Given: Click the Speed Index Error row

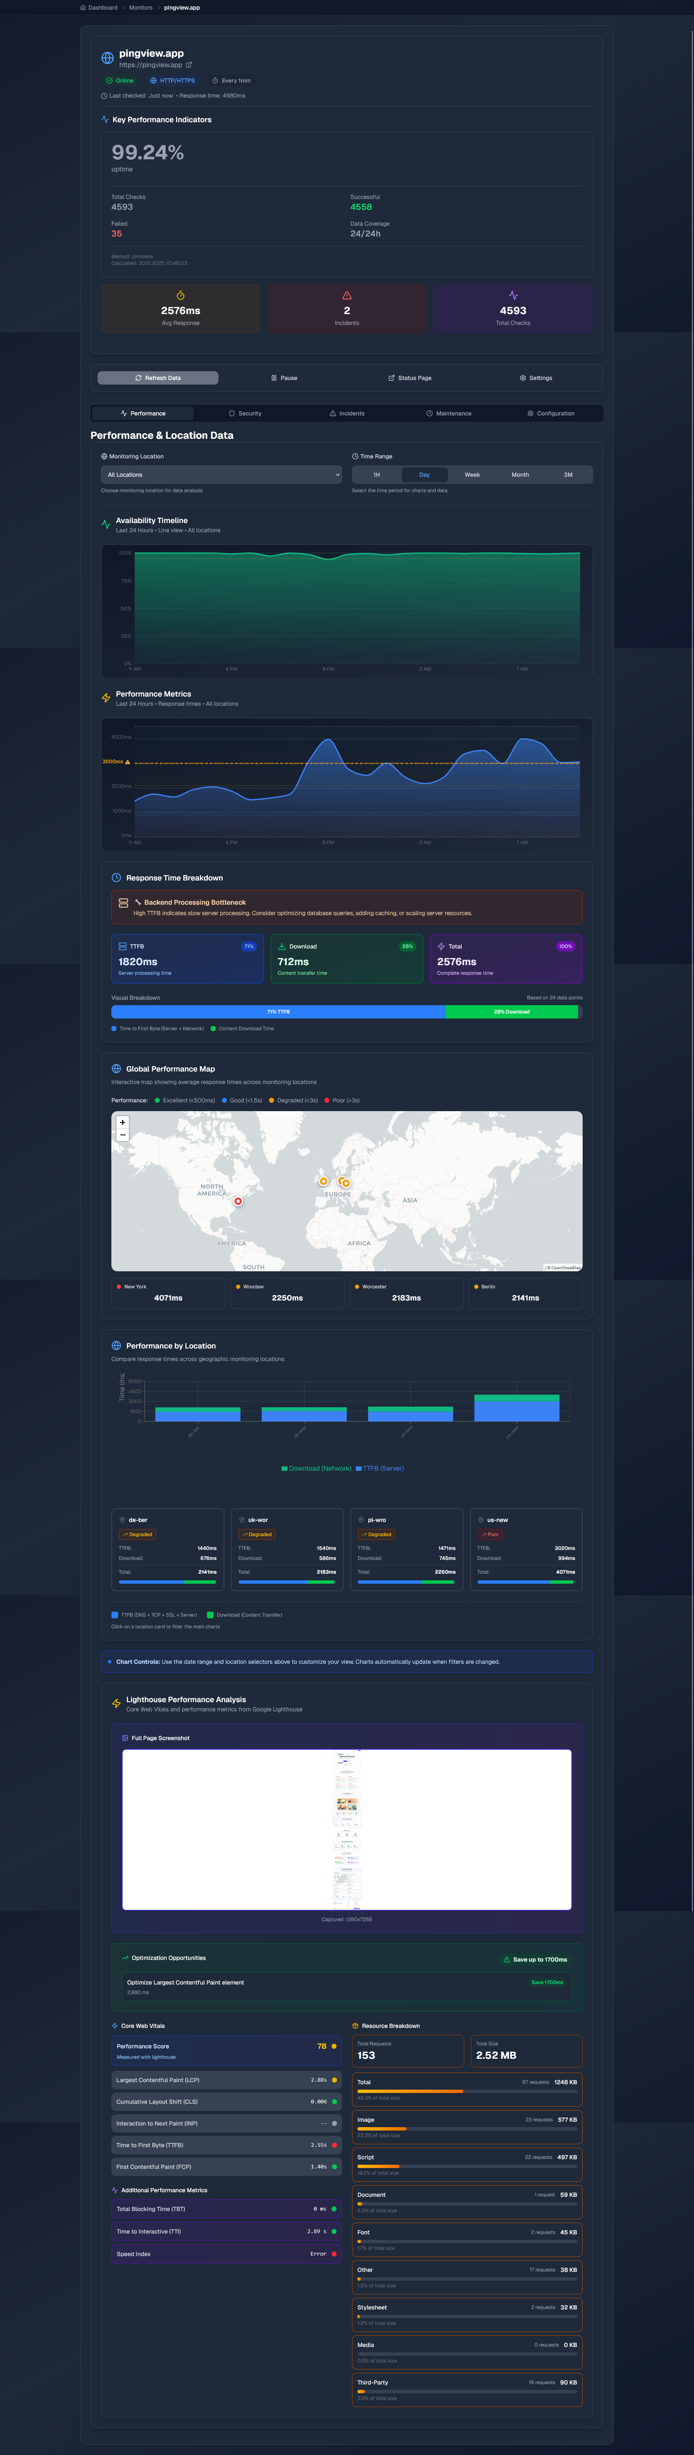Looking at the screenshot, I should 227,2254.
